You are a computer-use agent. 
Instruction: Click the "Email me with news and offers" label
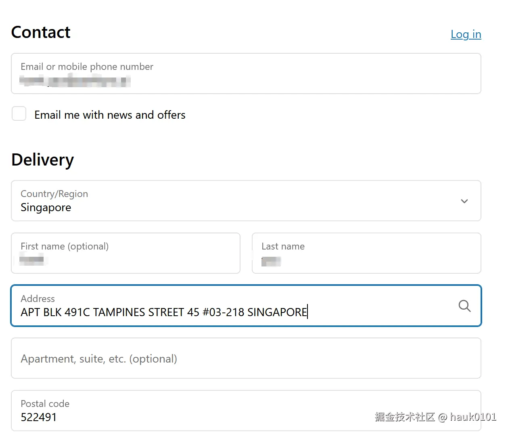110,115
